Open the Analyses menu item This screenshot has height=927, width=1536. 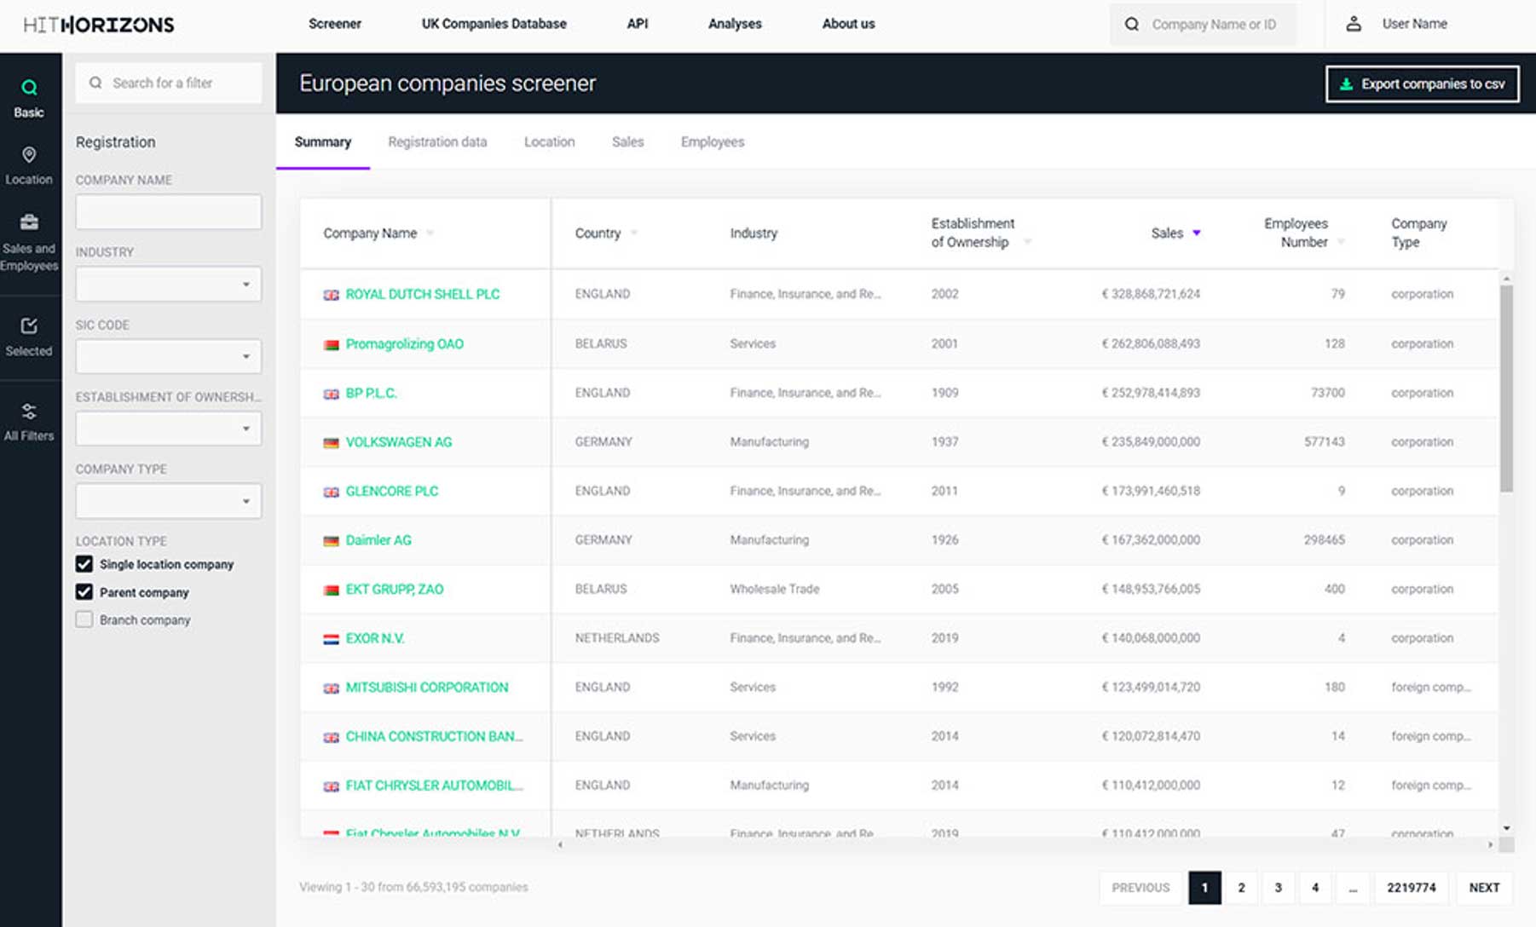point(735,24)
